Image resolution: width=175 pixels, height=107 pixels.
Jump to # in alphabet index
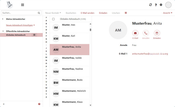pyautogui.click(x=46, y=18)
